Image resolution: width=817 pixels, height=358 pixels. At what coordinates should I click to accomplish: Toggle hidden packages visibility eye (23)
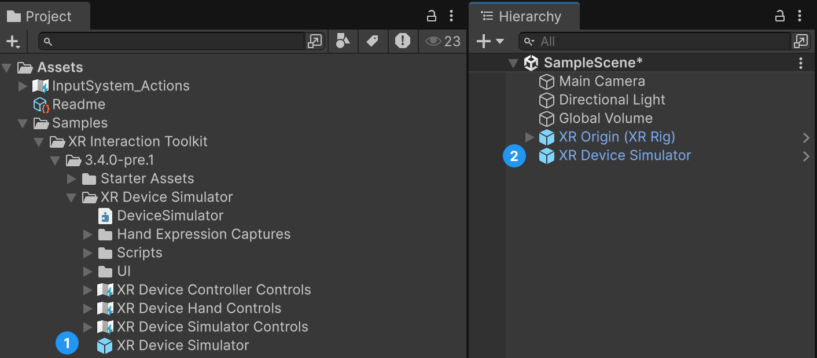[443, 41]
